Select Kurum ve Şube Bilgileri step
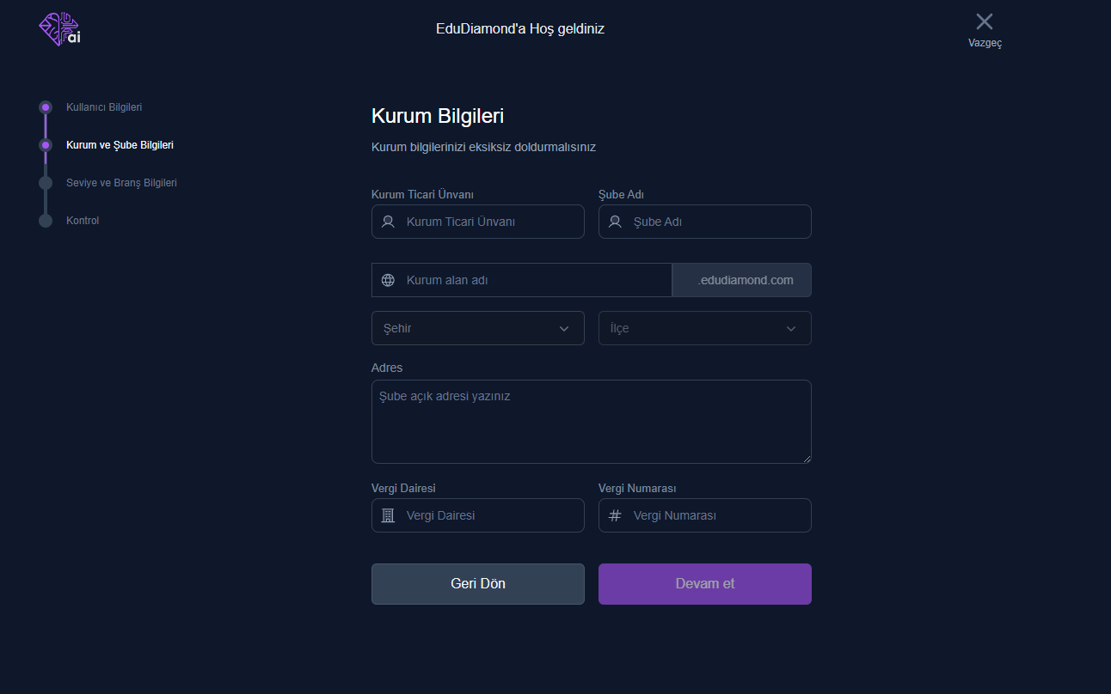This screenshot has height=694, width=1111. 120,145
